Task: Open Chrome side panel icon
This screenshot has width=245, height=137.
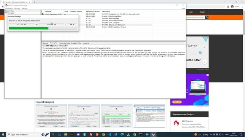Action: tap(228, 7)
